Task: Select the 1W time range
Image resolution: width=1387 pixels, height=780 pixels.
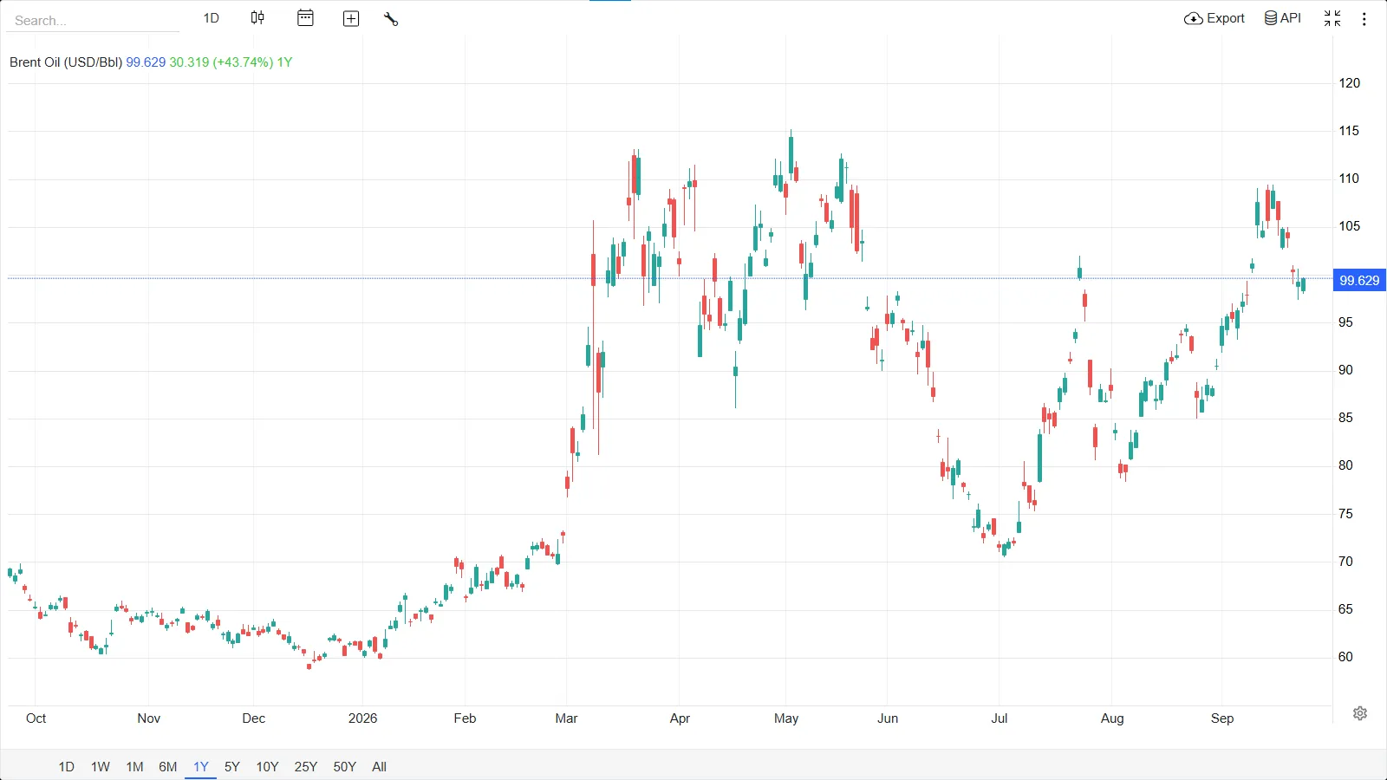Action: 101,767
